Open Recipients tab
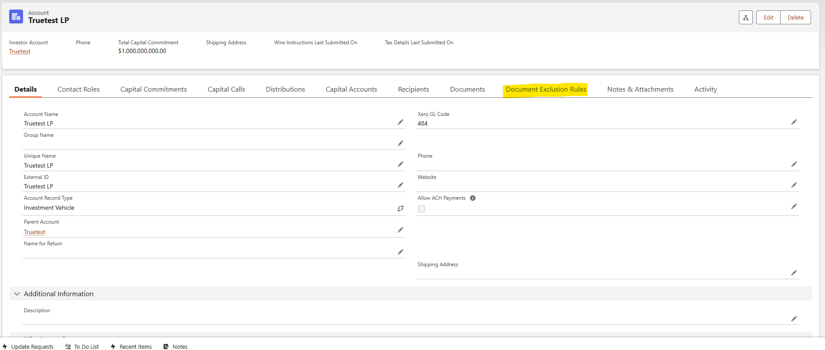The image size is (825, 350). pos(414,89)
